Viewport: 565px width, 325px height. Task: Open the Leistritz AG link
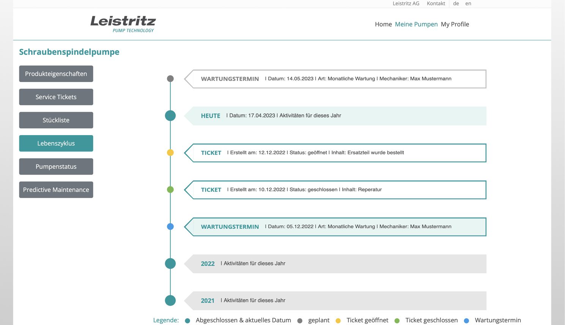pos(406,3)
